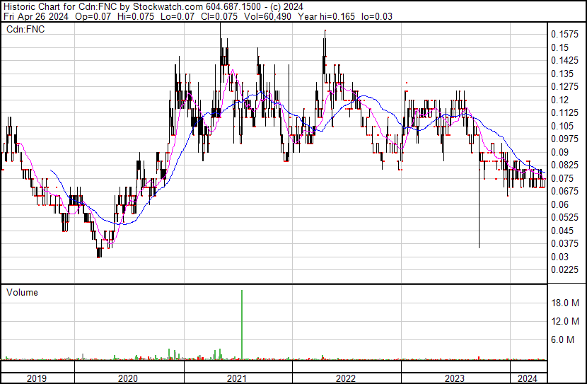Click the 0.1575 price axis label
The width and height of the screenshot is (587, 384).
point(564,34)
